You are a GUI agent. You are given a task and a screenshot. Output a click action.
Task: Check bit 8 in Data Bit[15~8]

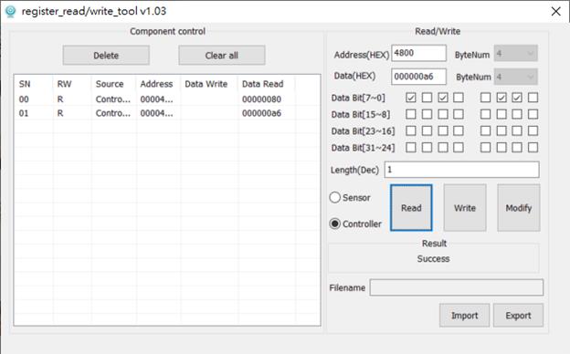pyautogui.click(x=533, y=114)
